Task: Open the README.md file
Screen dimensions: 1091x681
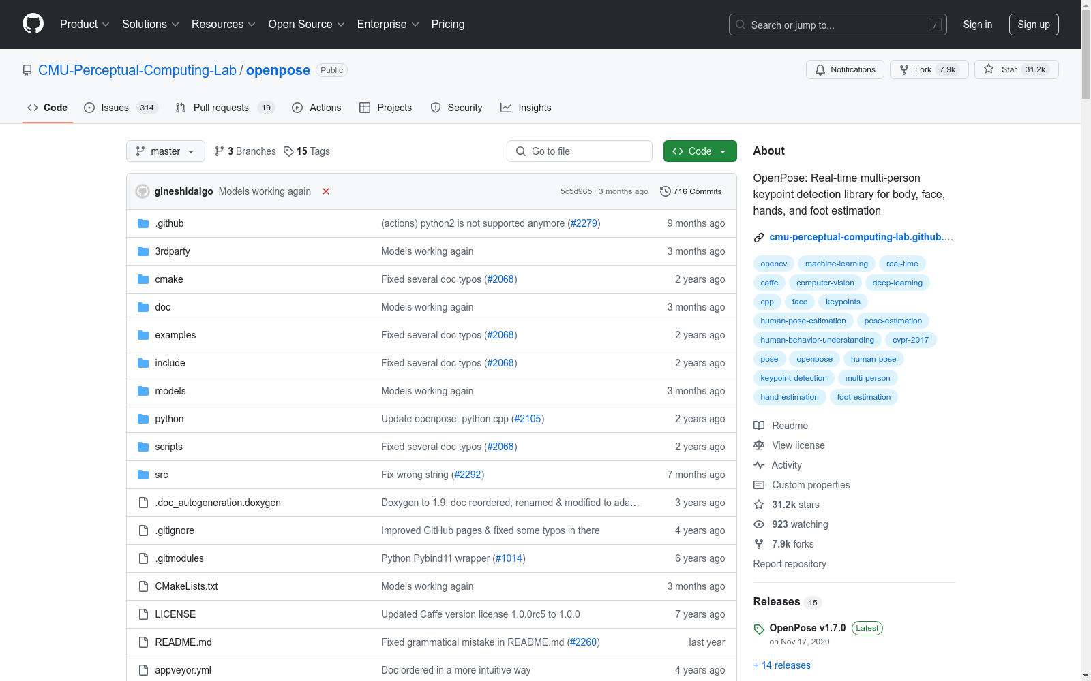Action: coord(183,642)
